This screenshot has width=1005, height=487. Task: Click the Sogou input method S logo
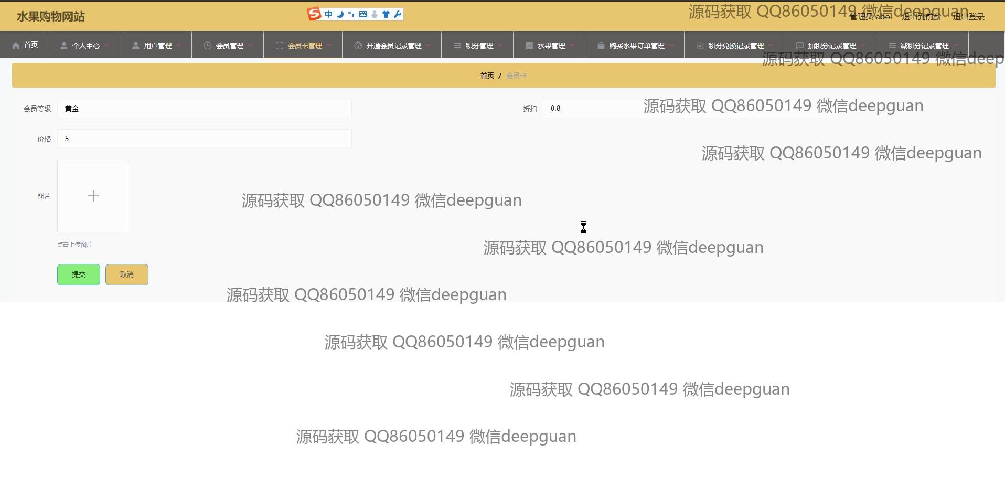(x=314, y=14)
